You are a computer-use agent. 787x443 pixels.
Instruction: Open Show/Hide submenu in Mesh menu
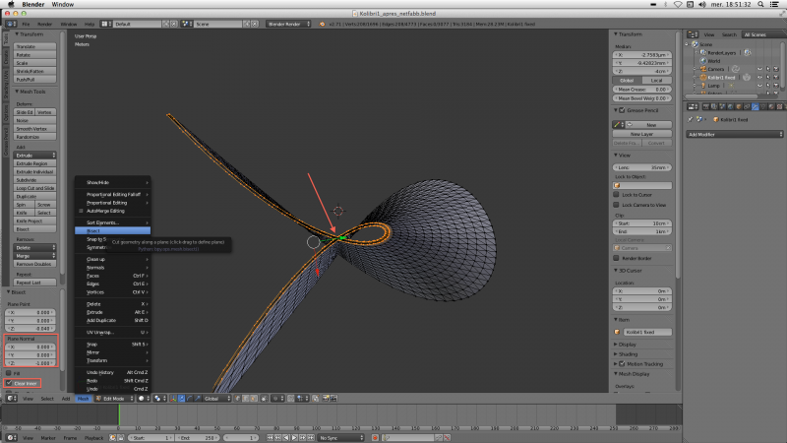tap(112, 182)
